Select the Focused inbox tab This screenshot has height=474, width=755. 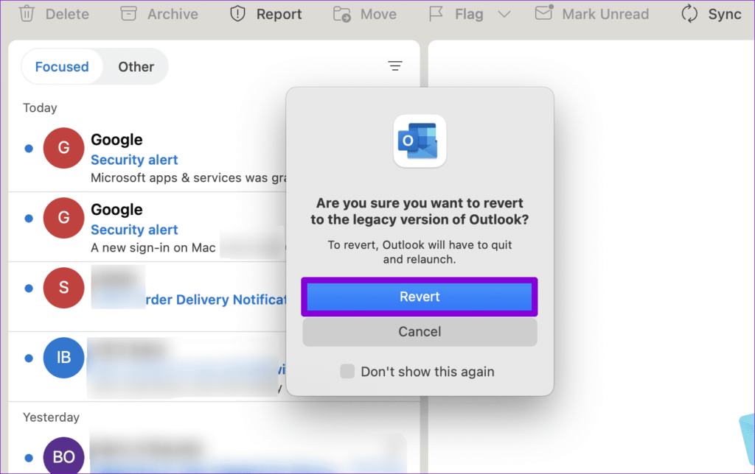pyautogui.click(x=62, y=66)
